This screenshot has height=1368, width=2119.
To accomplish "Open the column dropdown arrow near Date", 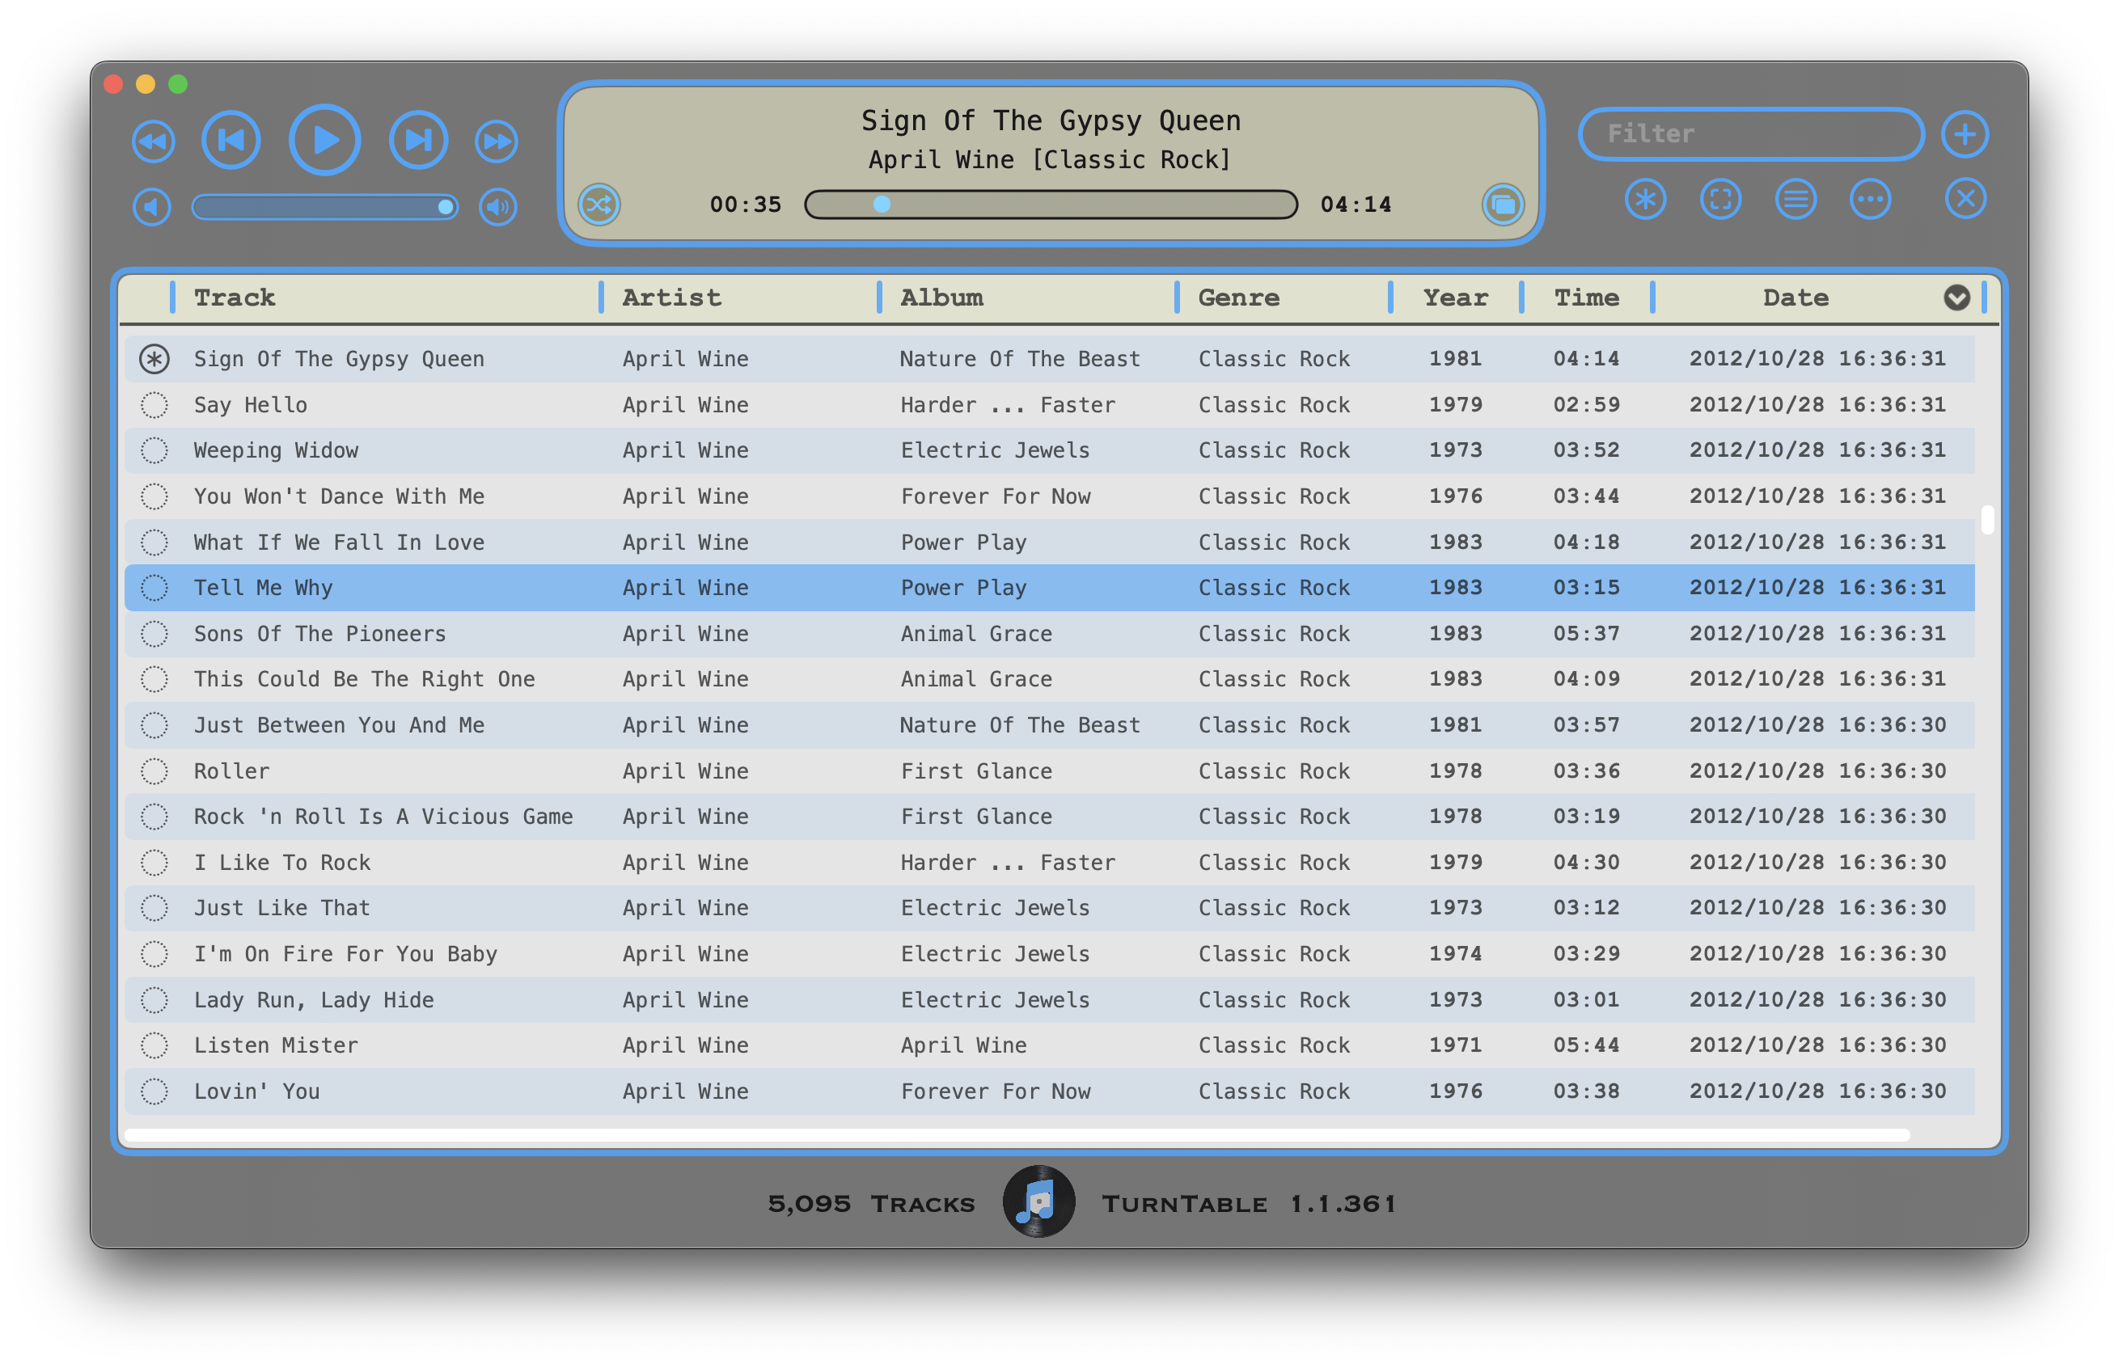I will pyautogui.click(x=1956, y=298).
